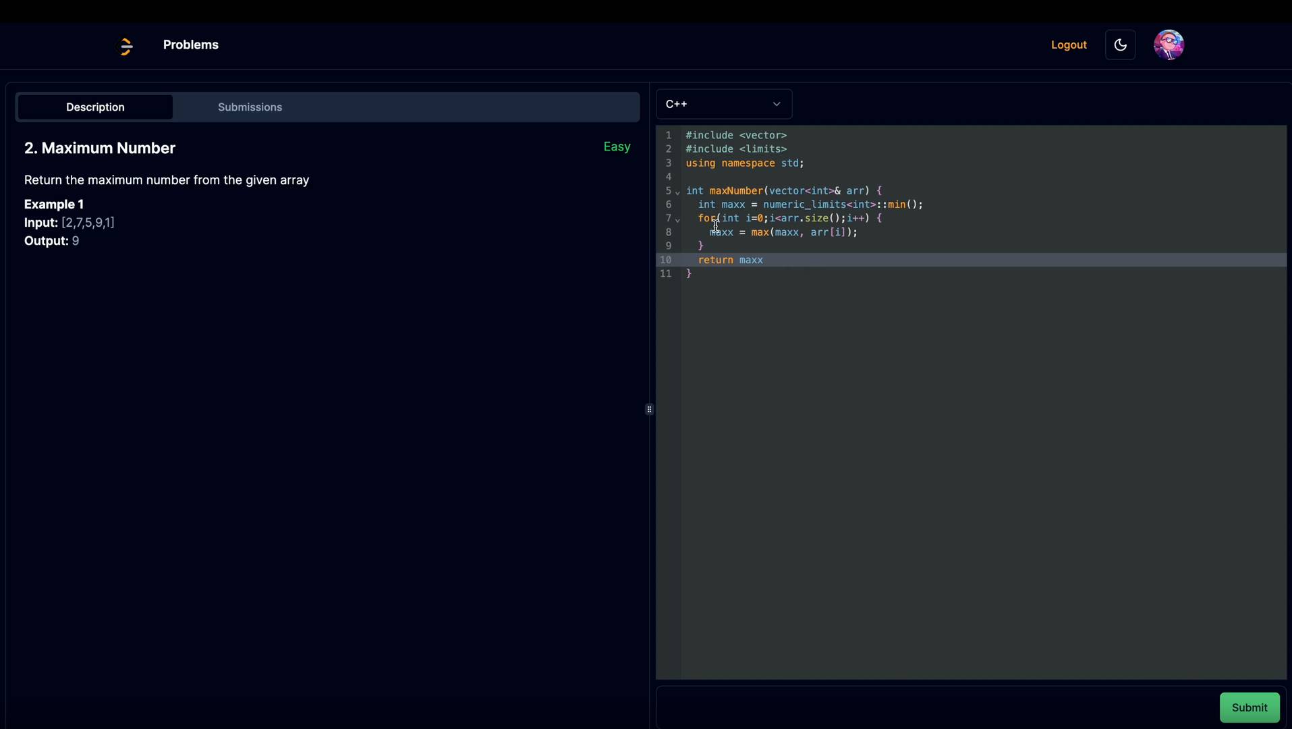Click line number 10 in gutter

pos(666,260)
